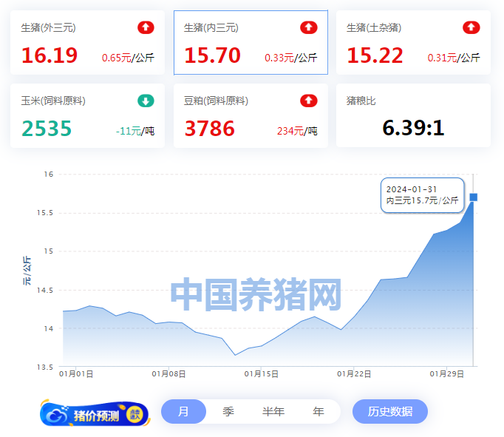Image resolution: width=504 pixels, height=437 pixels.
Task: Click the red up-arrow icon on 豆粕(饲料原料) card
Action: (x=309, y=101)
